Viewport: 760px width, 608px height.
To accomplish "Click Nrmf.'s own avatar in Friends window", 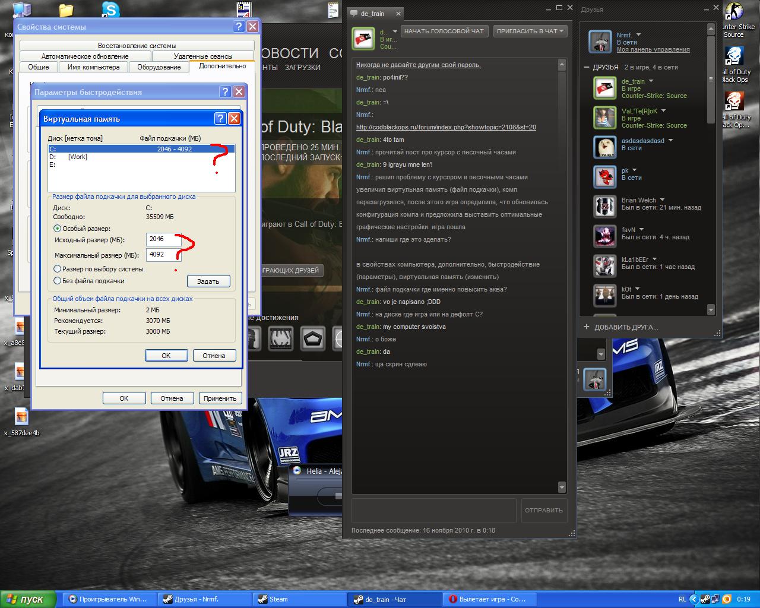I will pos(600,42).
